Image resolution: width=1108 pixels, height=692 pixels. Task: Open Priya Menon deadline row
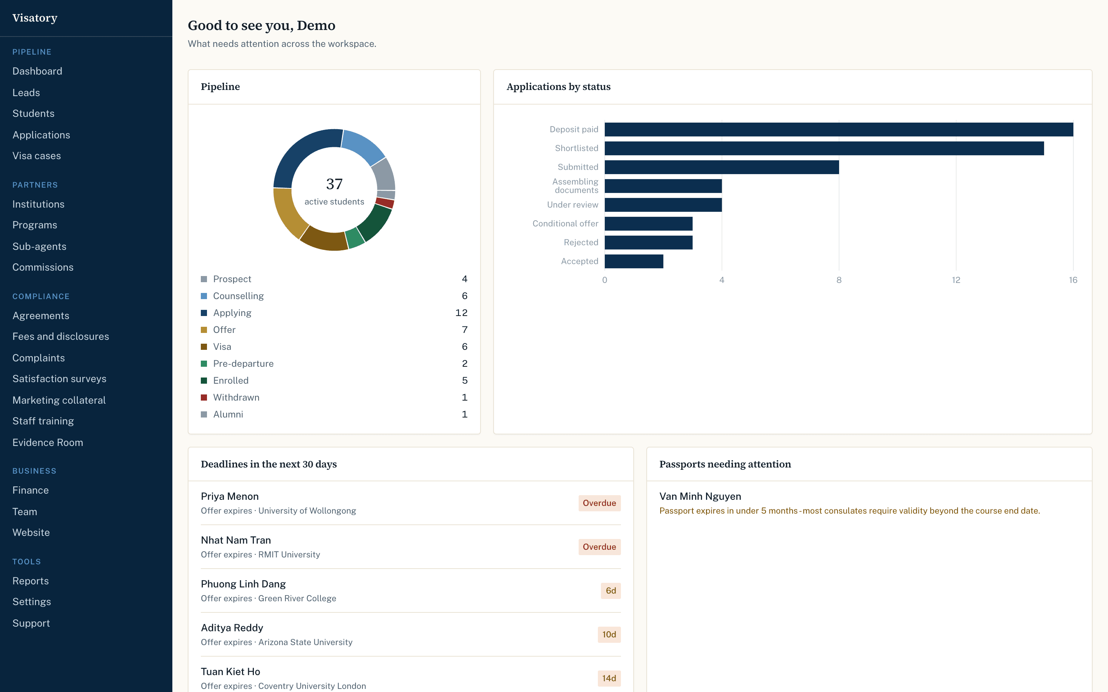pyautogui.click(x=411, y=503)
